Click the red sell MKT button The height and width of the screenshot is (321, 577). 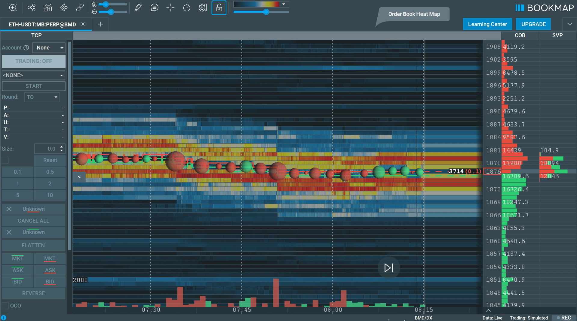click(x=50, y=259)
